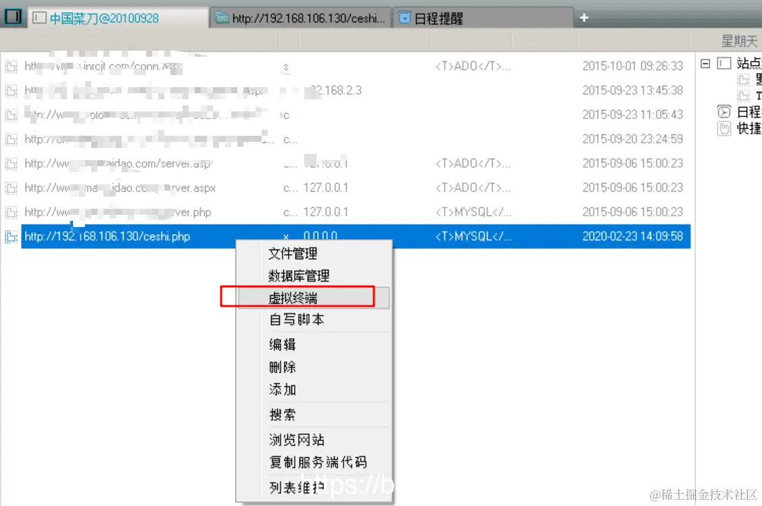Add a new tab with the plus button

584,18
